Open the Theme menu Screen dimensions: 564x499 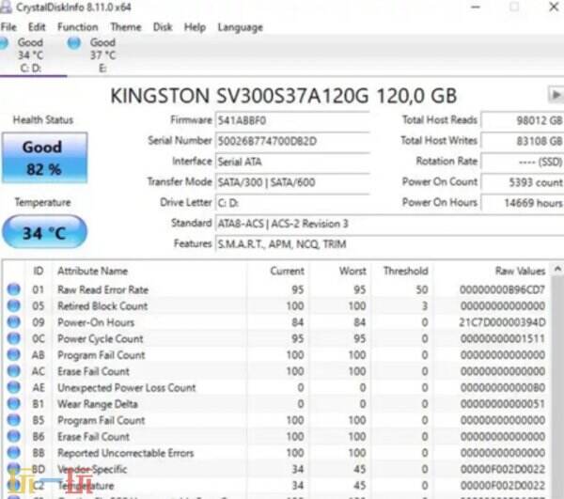pos(126,27)
